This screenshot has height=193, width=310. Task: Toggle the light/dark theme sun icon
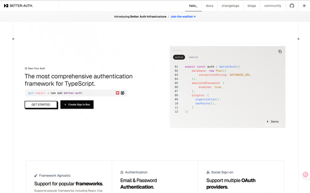tap(304, 6)
